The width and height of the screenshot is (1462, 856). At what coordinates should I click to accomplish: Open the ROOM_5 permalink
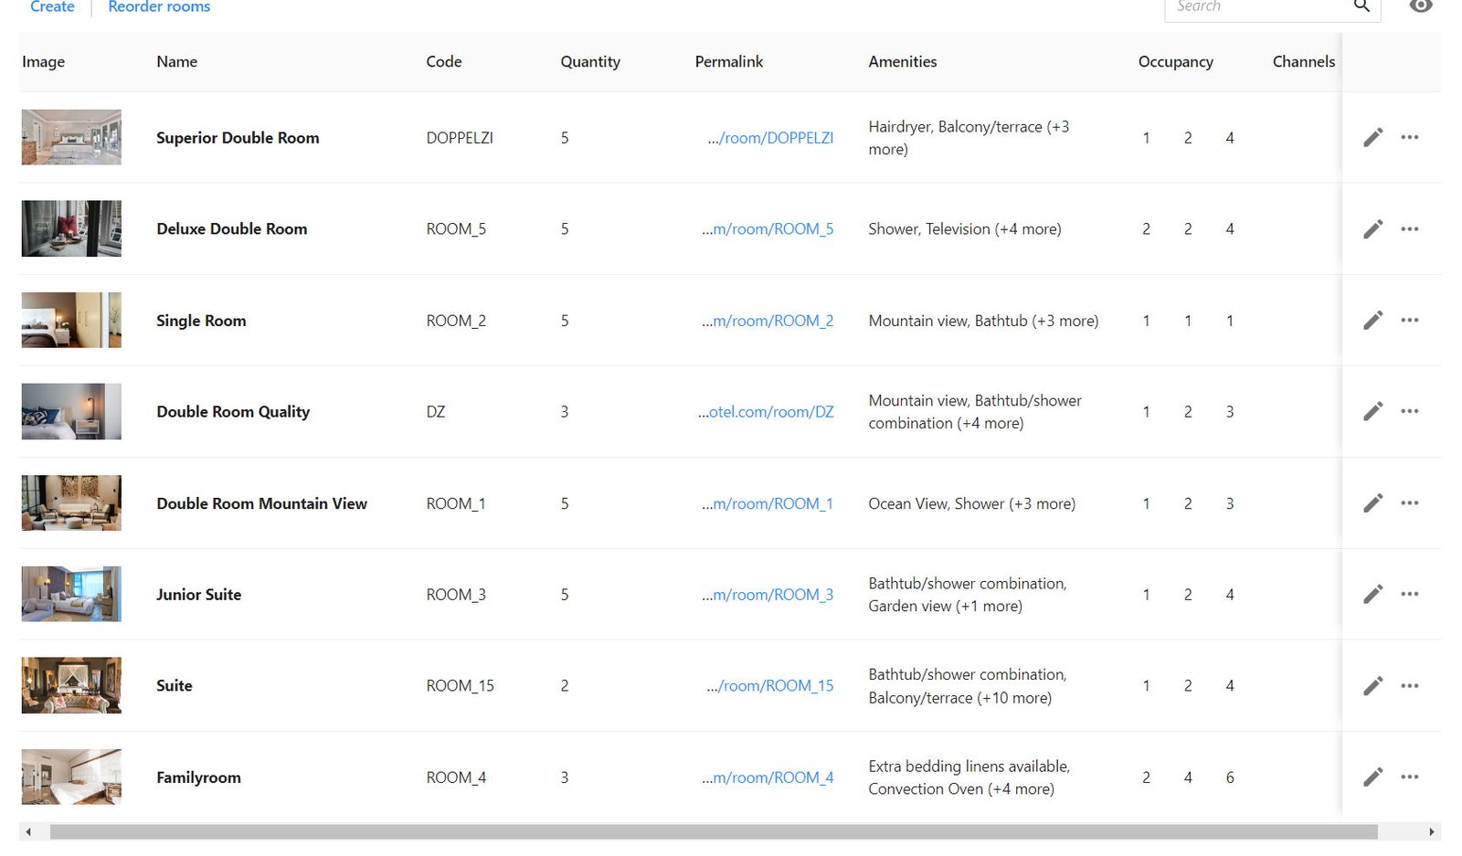pos(768,229)
